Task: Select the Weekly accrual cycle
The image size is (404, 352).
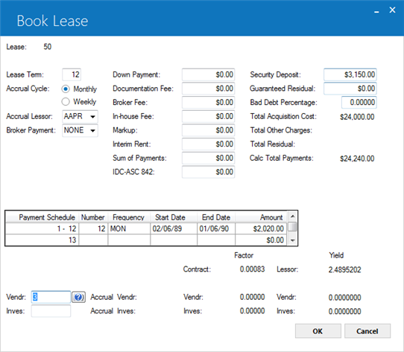Action: 66,102
